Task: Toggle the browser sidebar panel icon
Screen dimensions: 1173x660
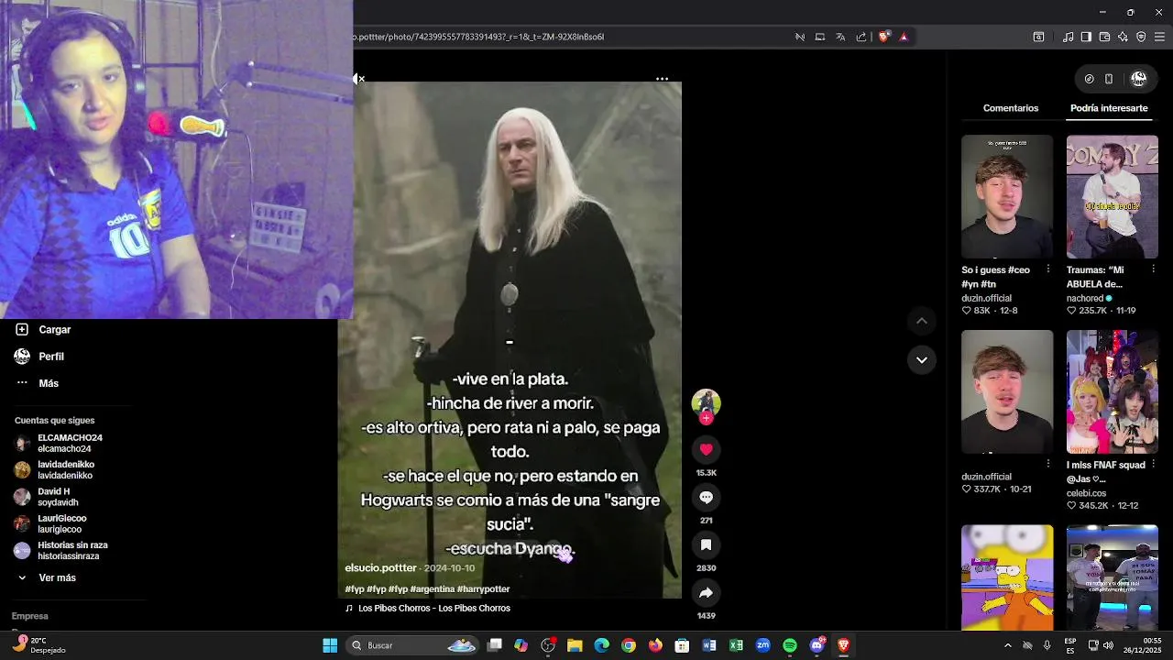Action: click(x=1086, y=37)
